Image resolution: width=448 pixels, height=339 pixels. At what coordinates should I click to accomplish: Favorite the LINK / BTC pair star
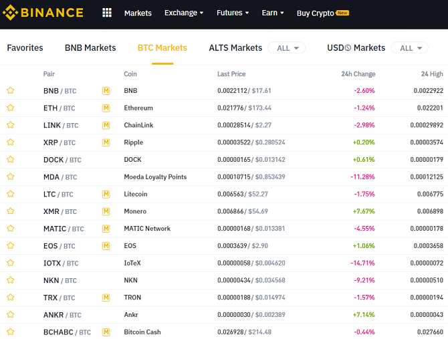pyautogui.click(x=11, y=125)
